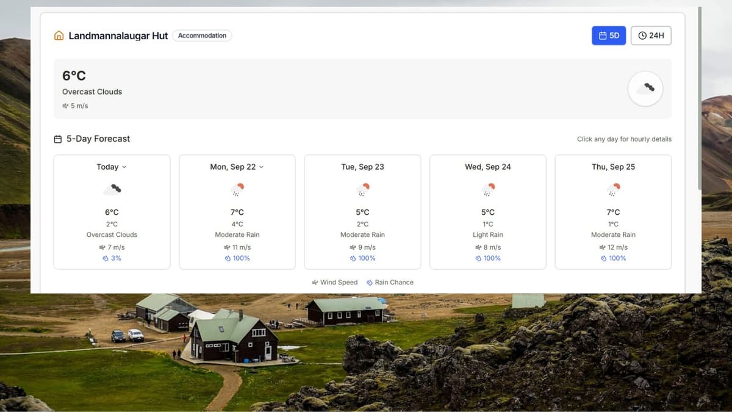Screen dimensions: 732x412
Task: Click the rain weather icon on Wed, Sep 24
Action: tap(488, 189)
